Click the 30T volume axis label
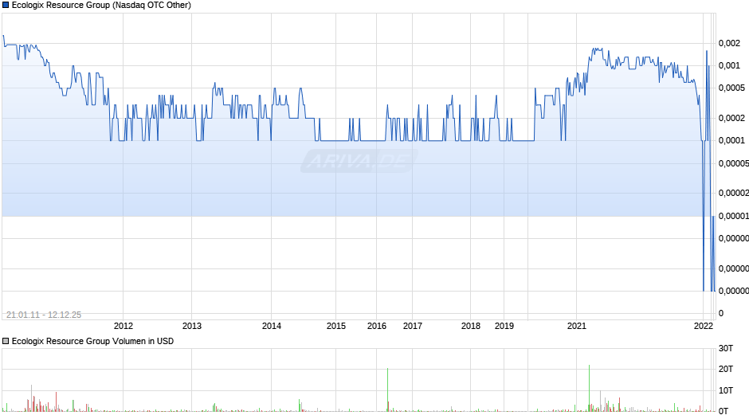This screenshot has width=749, height=419. (x=726, y=348)
